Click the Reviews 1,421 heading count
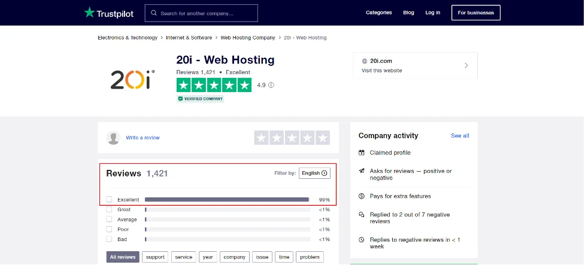This screenshot has height=265, width=585. point(157,173)
